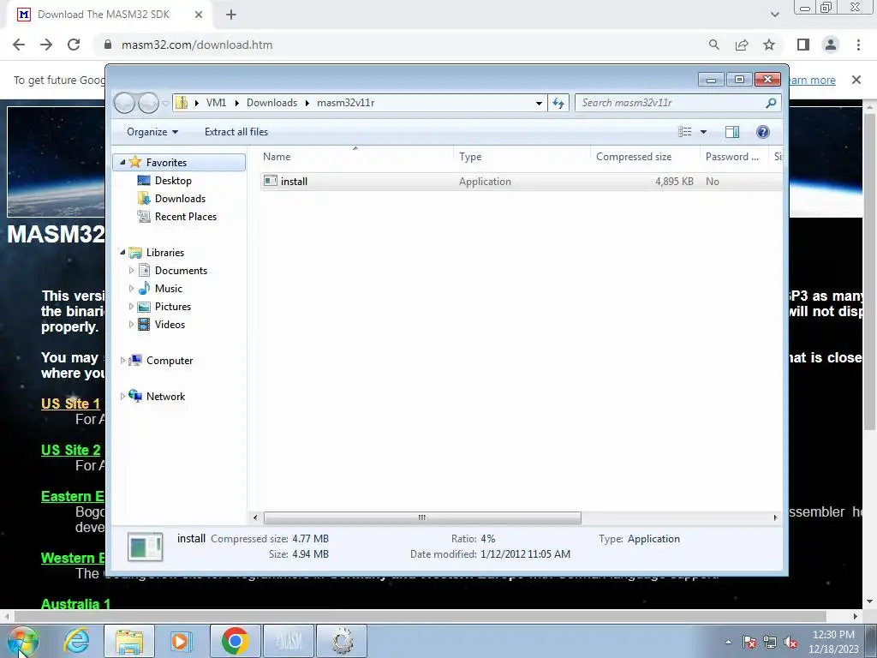Click Chrome zoom search icon
Screen dimensions: 877x658
(713, 45)
